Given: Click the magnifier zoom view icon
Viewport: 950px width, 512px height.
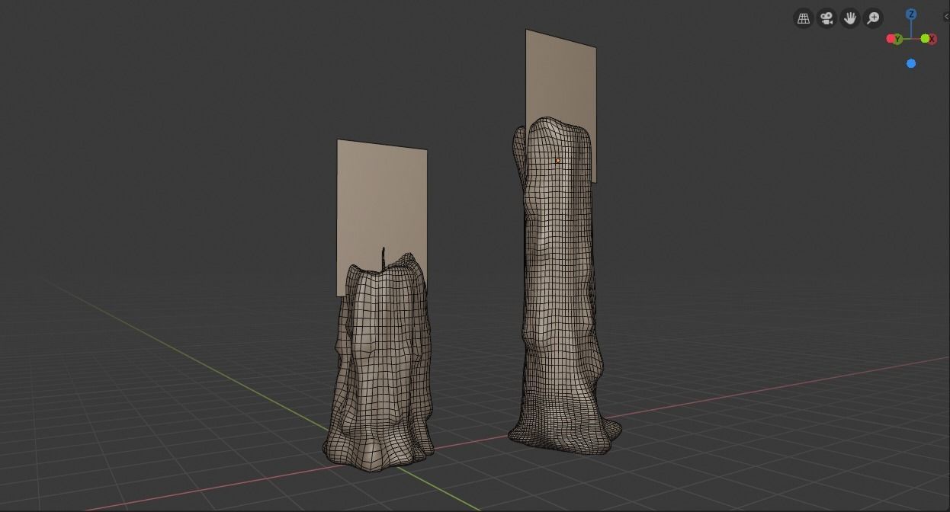Looking at the screenshot, I should 873,18.
